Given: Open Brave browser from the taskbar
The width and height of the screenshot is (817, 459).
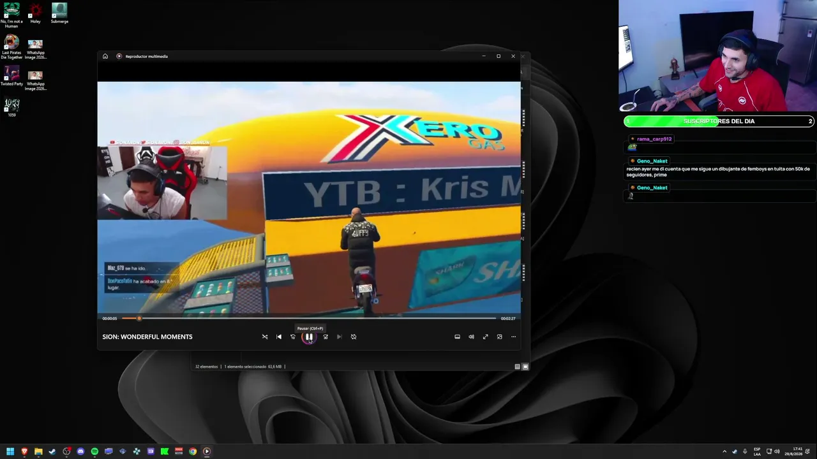Looking at the screenshot, I should coord(24,451).
